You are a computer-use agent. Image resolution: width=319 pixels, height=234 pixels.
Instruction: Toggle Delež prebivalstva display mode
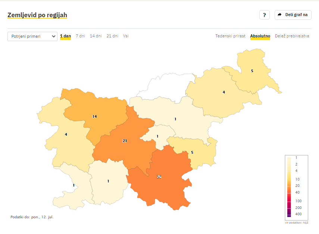tap(292, 36)
